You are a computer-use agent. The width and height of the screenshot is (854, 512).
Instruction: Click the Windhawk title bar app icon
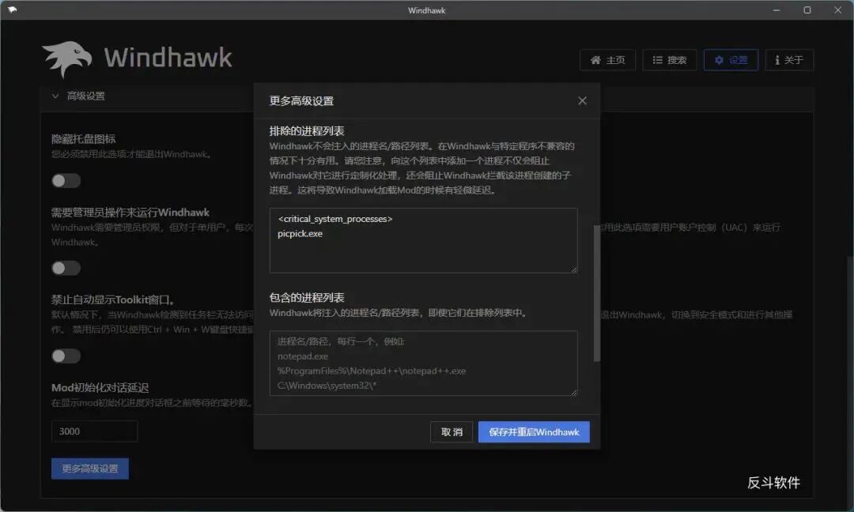coord(12,9)
